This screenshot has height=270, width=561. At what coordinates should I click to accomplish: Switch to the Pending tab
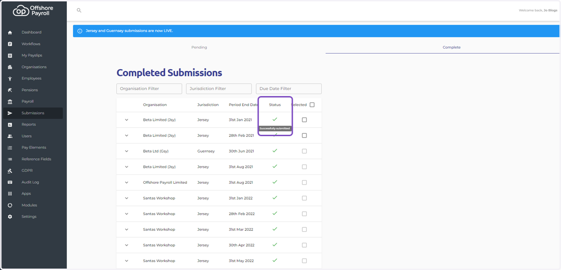pos(199,47)
